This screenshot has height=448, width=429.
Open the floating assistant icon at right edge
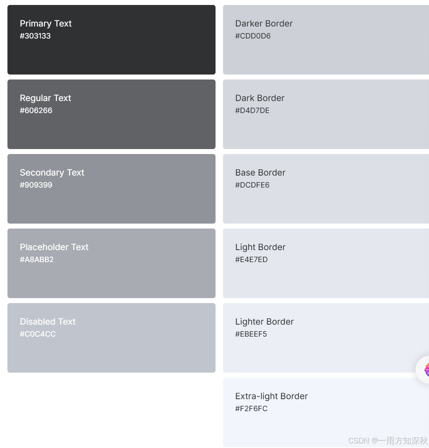424,370
